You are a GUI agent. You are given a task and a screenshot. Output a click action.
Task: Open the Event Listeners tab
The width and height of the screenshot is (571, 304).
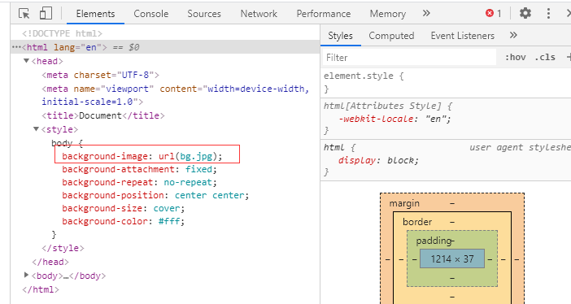(463, 36)
